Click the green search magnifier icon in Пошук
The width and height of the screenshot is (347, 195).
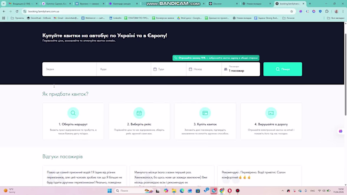pos(278,69)
